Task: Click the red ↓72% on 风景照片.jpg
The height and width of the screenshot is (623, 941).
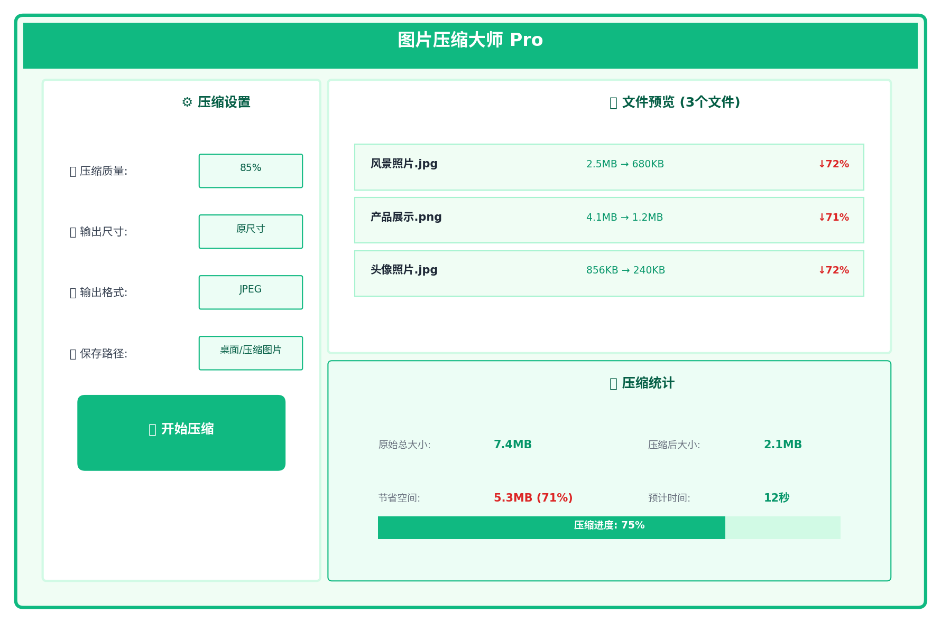Action: (833, 164)
